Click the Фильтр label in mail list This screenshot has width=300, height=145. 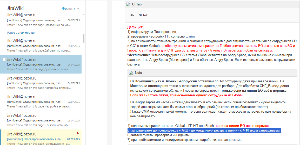click(68, 8)
